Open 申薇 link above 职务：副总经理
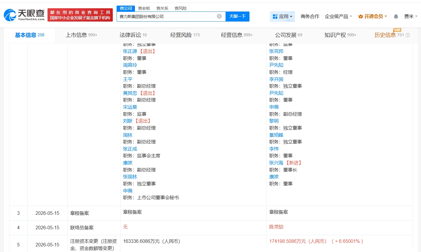This screenshot has width=421, height=252. point(274,107)
